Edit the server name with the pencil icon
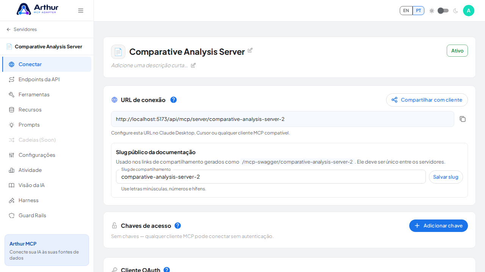The height and width of the screenshot is (272, 485). pos(250,50)
